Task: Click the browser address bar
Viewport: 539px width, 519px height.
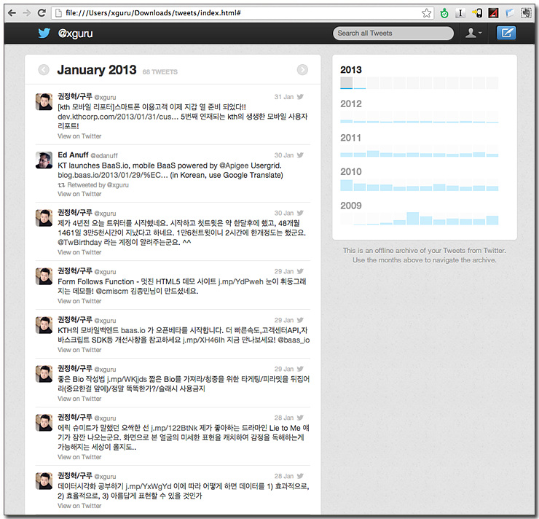Action: pos(243,13)
